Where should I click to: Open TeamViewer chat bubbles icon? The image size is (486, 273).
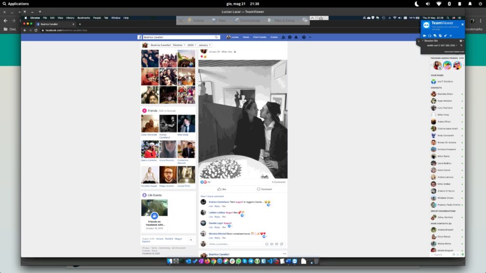tap(435, 36)
